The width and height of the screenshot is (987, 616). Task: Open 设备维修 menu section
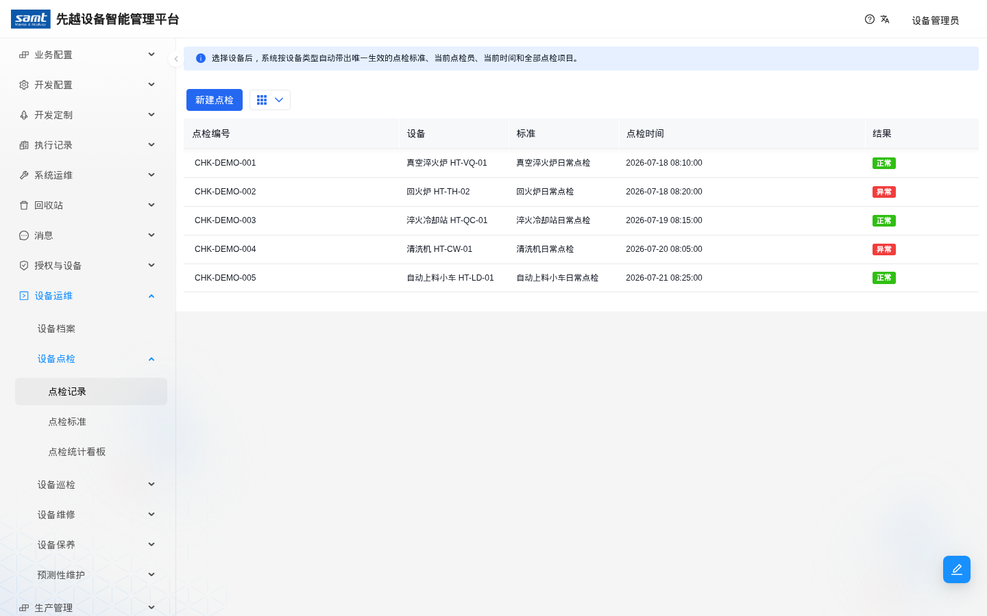tap(91, 515)
